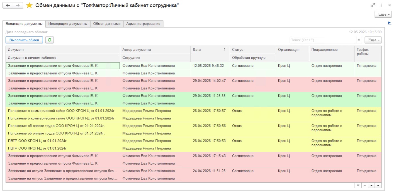Move down one row using the list arrow

pyautogui.click(x=371, y=185)
